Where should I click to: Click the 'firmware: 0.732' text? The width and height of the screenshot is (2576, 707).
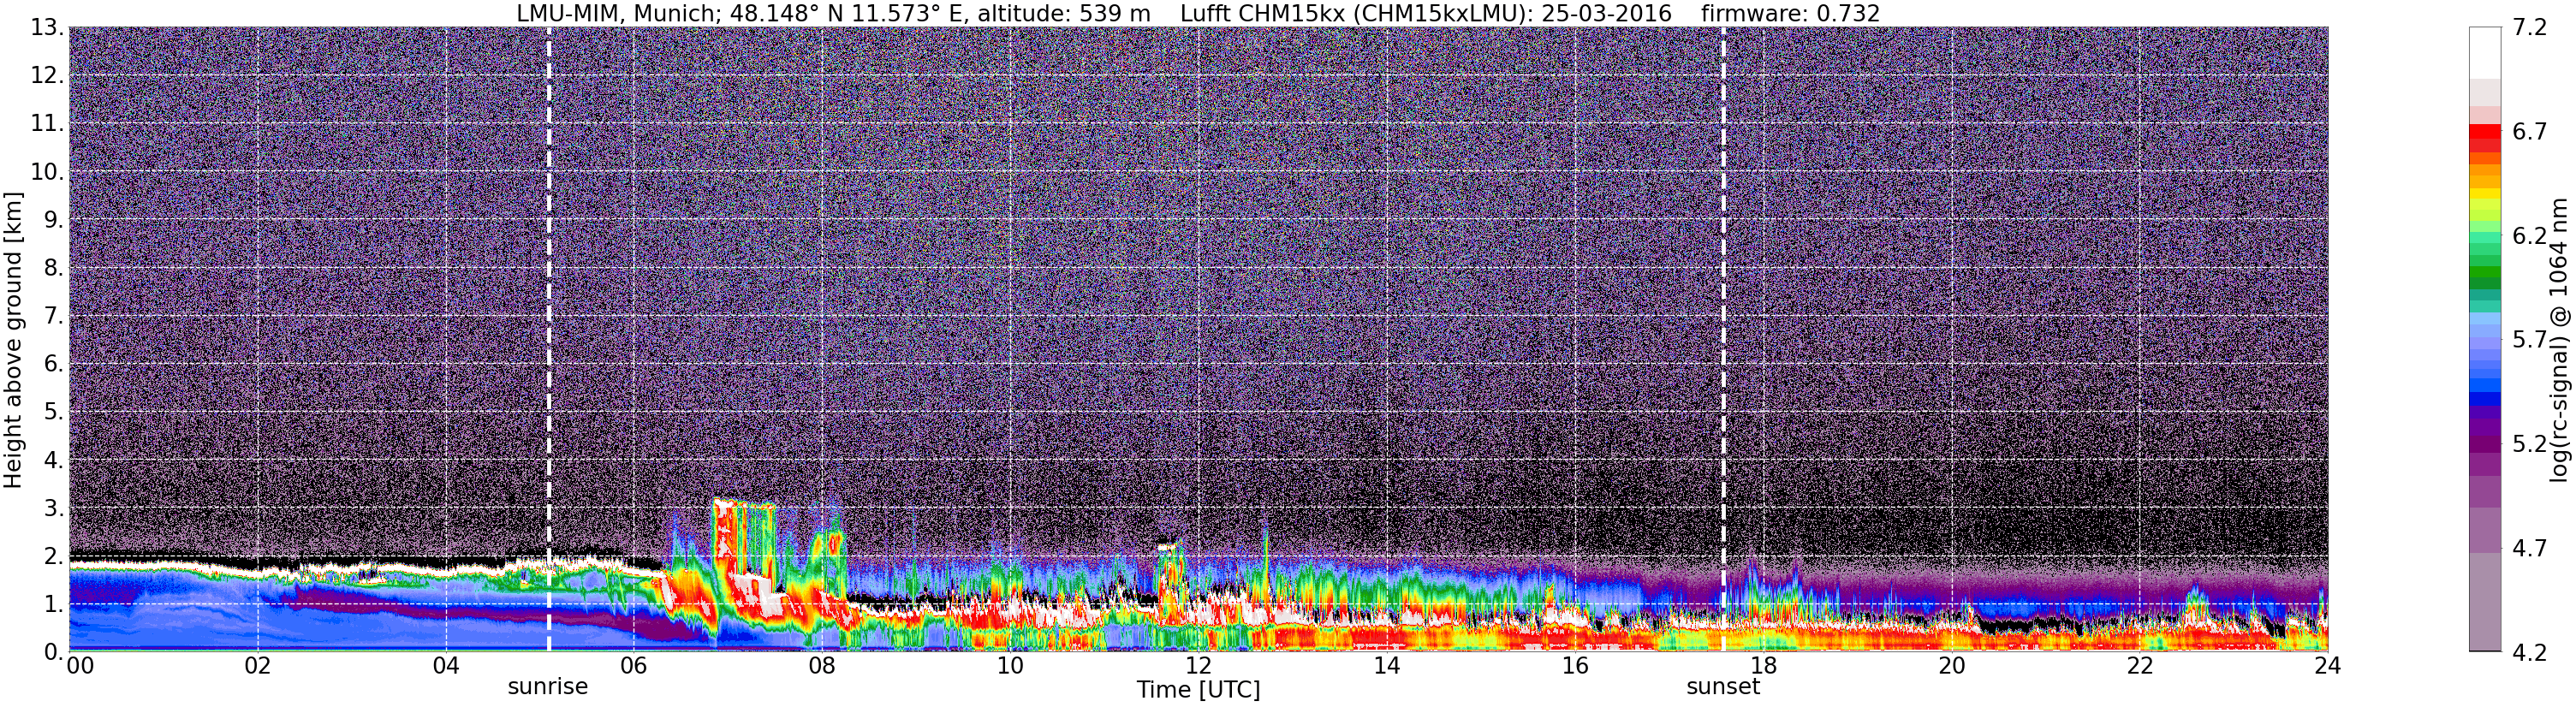click(x=1790, y=13)
